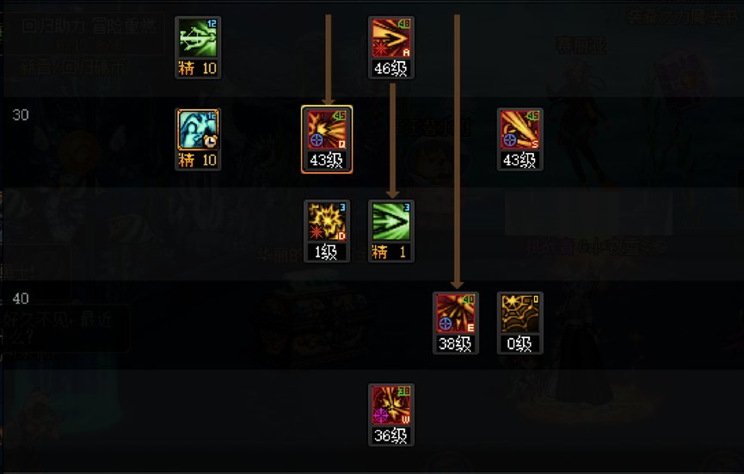
Task: Click the 36级 level label
Action: [391, 436]
